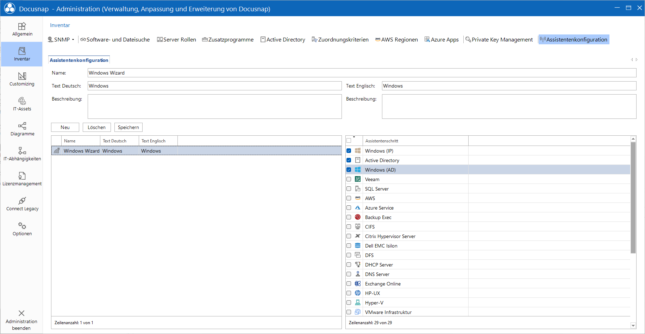Viewport: 645px width, 334px height.
Task: Open Active Directory toolbar item
Action: (283, 40)
